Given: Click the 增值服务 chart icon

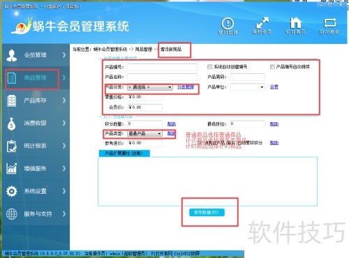Looking at the screenshot, I should 12,169.
